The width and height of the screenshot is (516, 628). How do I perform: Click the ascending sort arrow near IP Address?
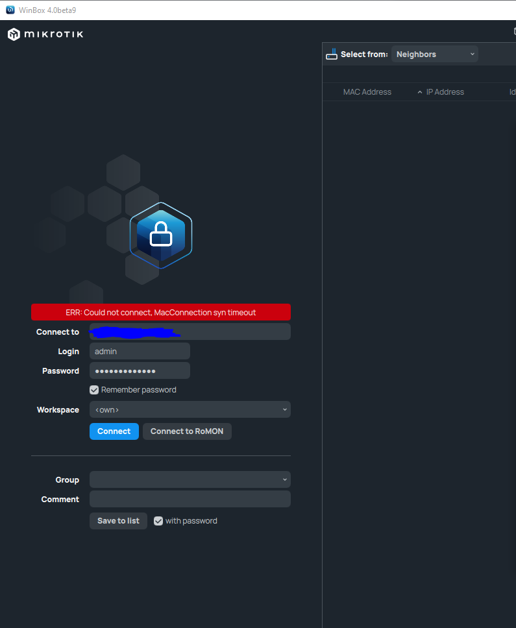click(420, 92)
